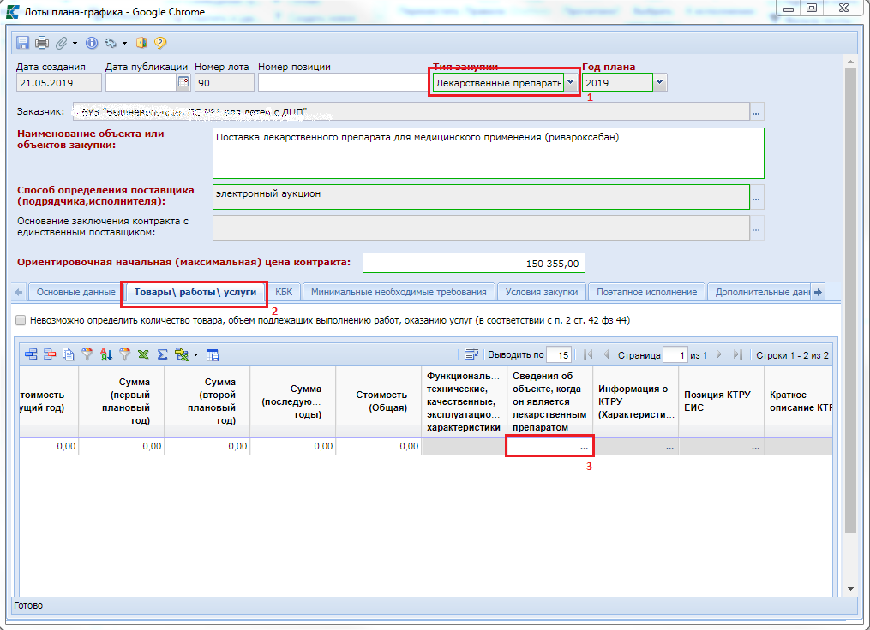Click the add row icon in grid toolbar

click(32, 354)
